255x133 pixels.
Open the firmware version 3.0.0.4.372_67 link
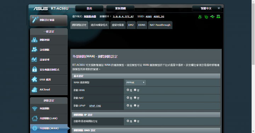coord(123,17)
